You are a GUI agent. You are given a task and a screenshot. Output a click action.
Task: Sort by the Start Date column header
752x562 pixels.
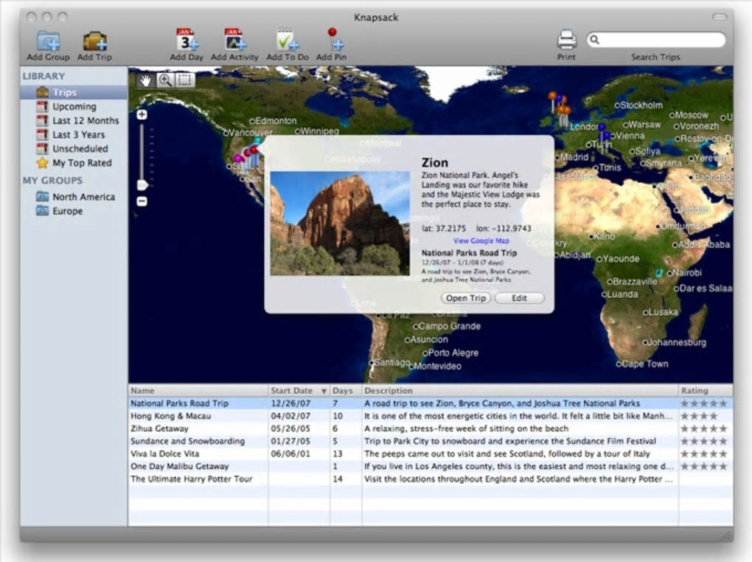292,390
